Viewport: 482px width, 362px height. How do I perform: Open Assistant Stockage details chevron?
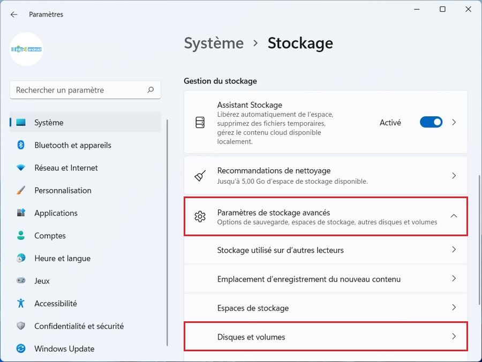tap(454, 122)
